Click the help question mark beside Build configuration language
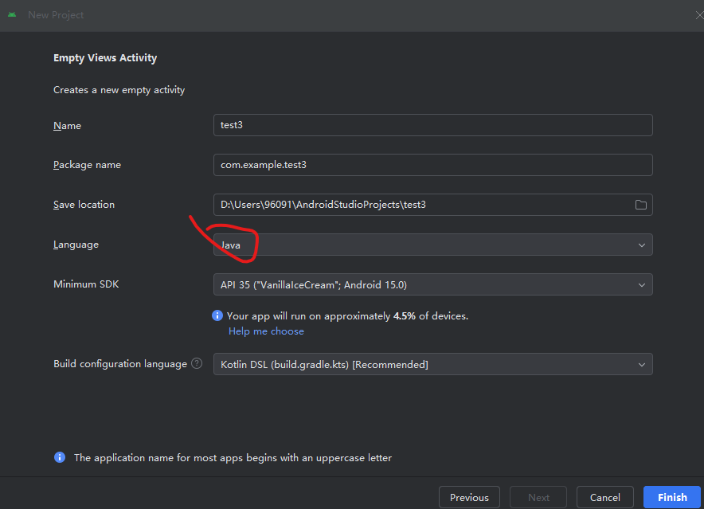 (x=197, y=363)
